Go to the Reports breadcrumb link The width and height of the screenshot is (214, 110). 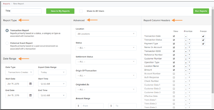[x=7, y=4]
